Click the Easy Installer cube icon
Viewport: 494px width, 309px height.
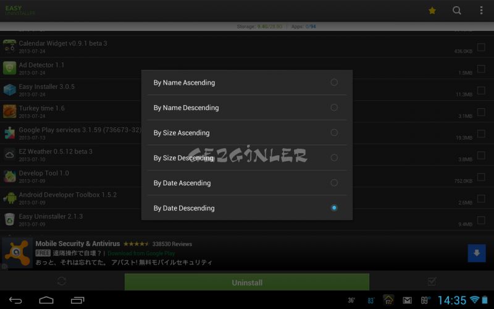pyautogui.click(x=9, y=90)
